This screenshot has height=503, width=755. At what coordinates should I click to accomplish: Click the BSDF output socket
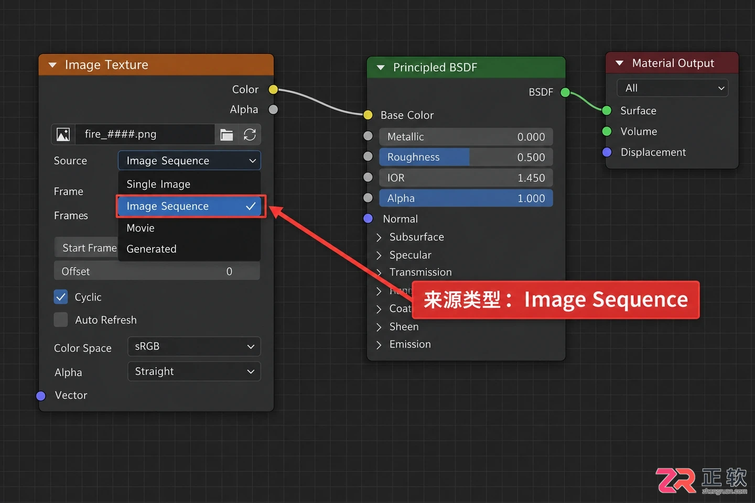[565, 93]
